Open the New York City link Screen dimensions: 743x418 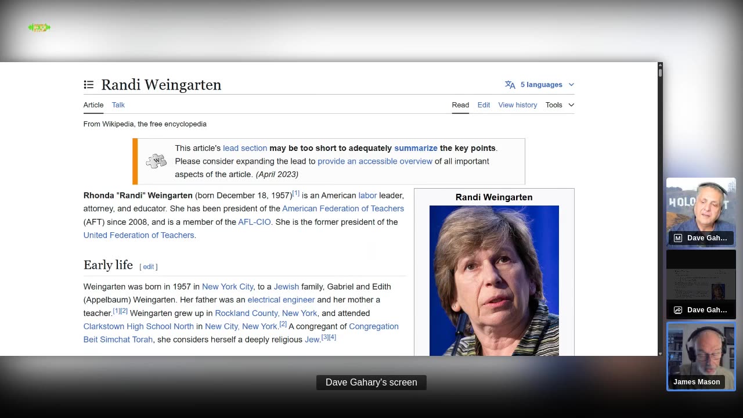[228, 287]
